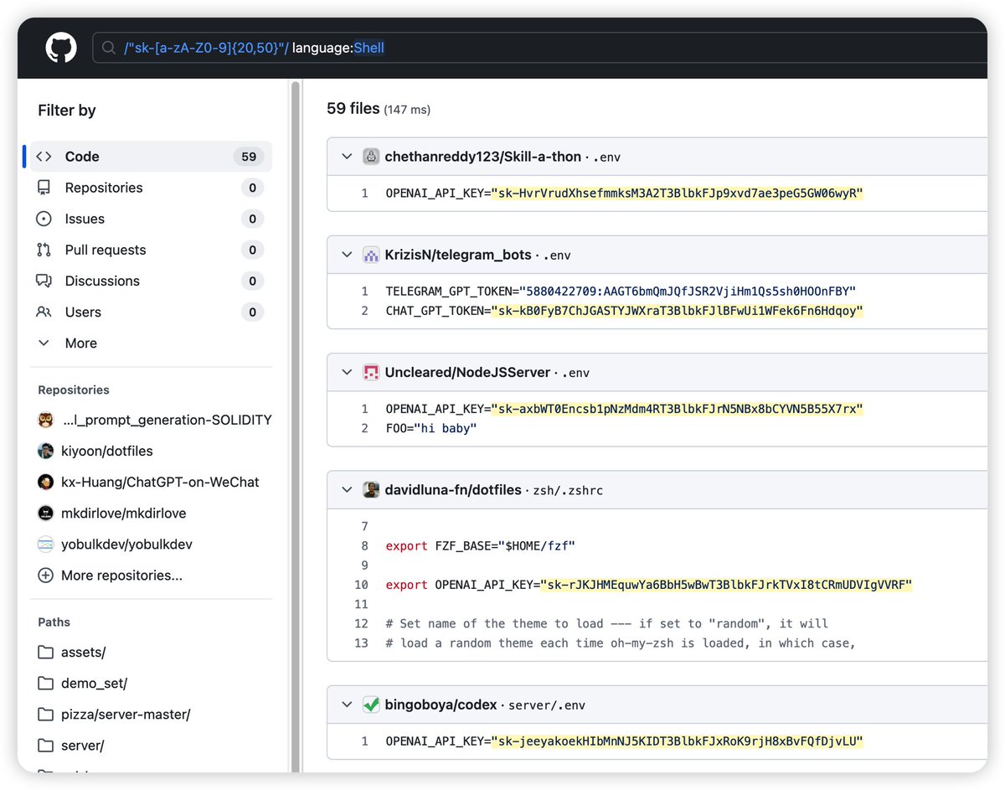This screenshot has height=790, width=1005.
Task: Click the Pull requests branch icon
Action: [x=44, y=250]
